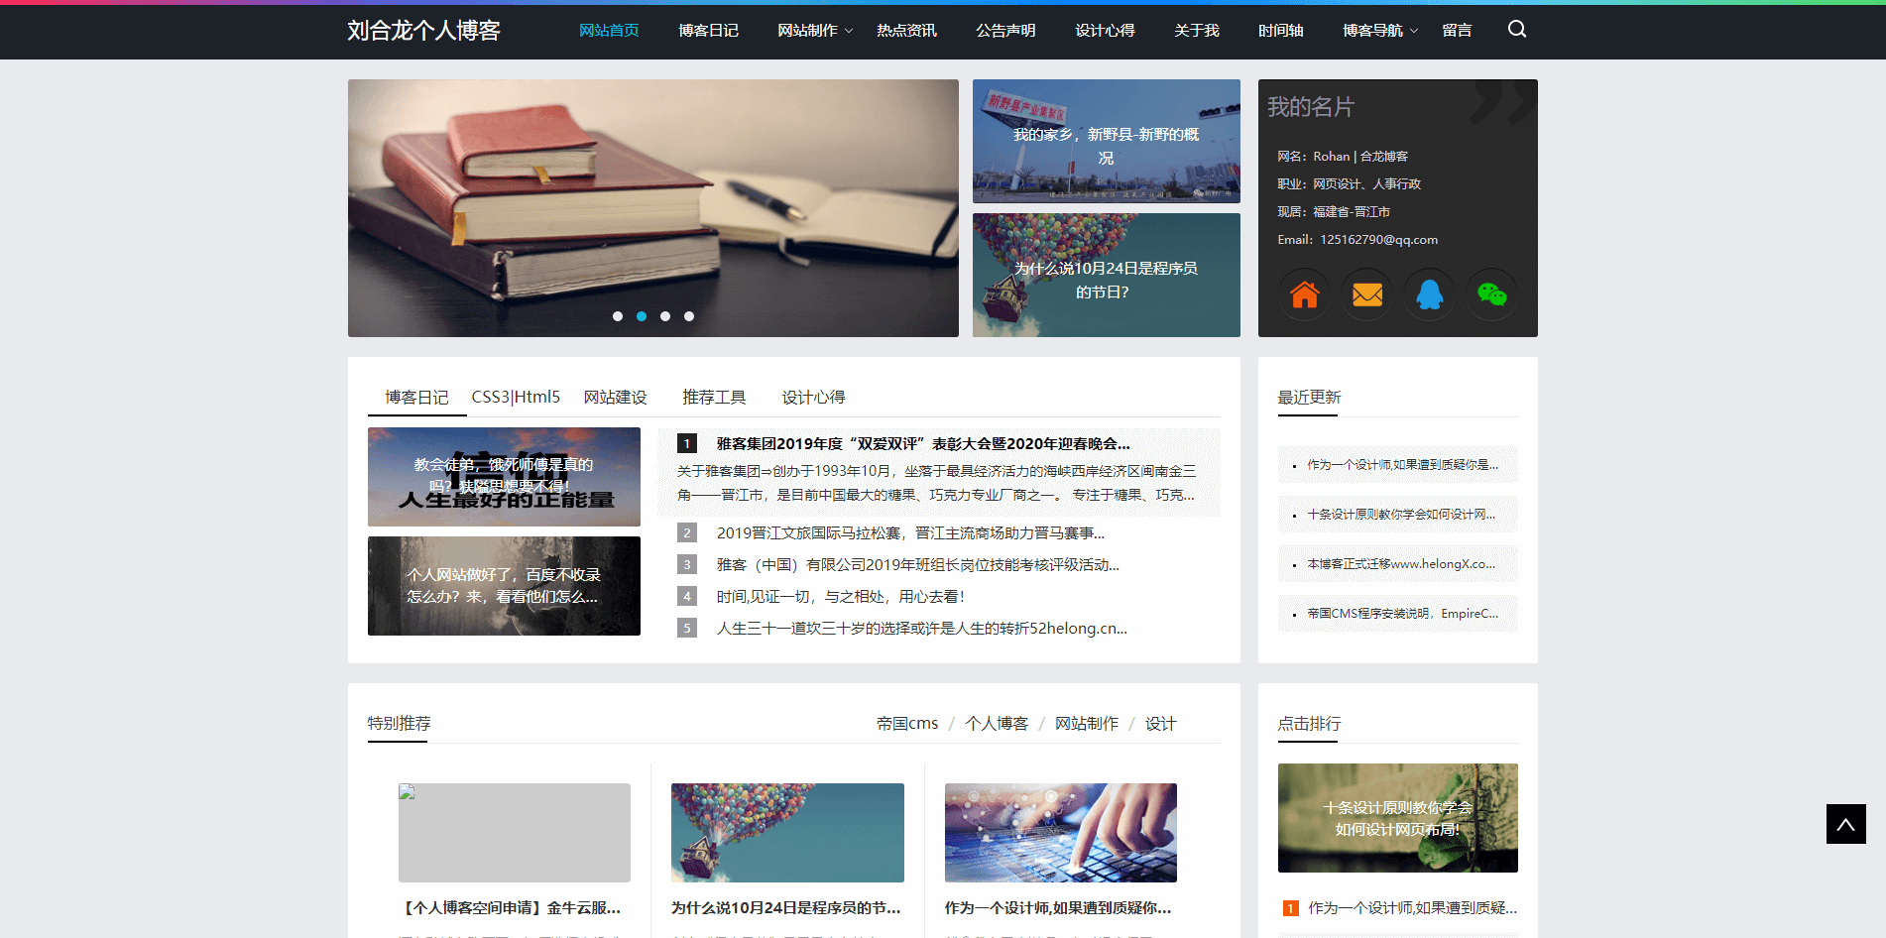Open the 2019晋江文旅国际马拉松赛 article link
This screenshot has width=1886, height=938.
(x=909, y=533)
